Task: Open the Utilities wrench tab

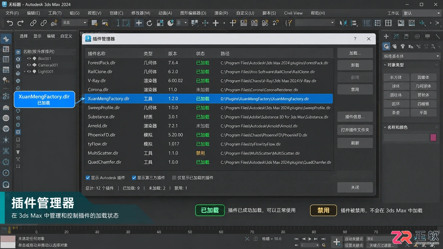Action: [x=437, y=37]
